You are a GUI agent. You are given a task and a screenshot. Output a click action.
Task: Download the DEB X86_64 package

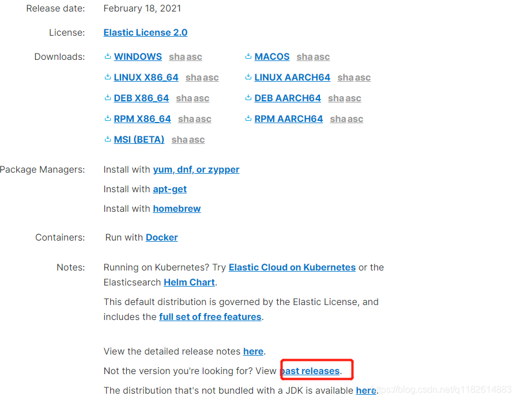click(x=141, y=98)
